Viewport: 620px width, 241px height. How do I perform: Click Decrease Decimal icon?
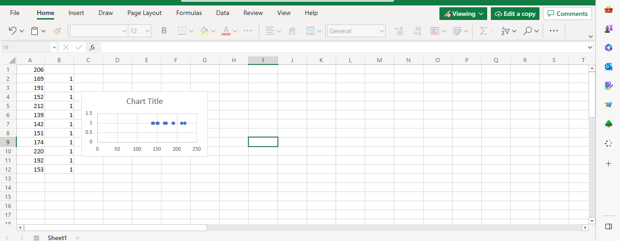417,31
